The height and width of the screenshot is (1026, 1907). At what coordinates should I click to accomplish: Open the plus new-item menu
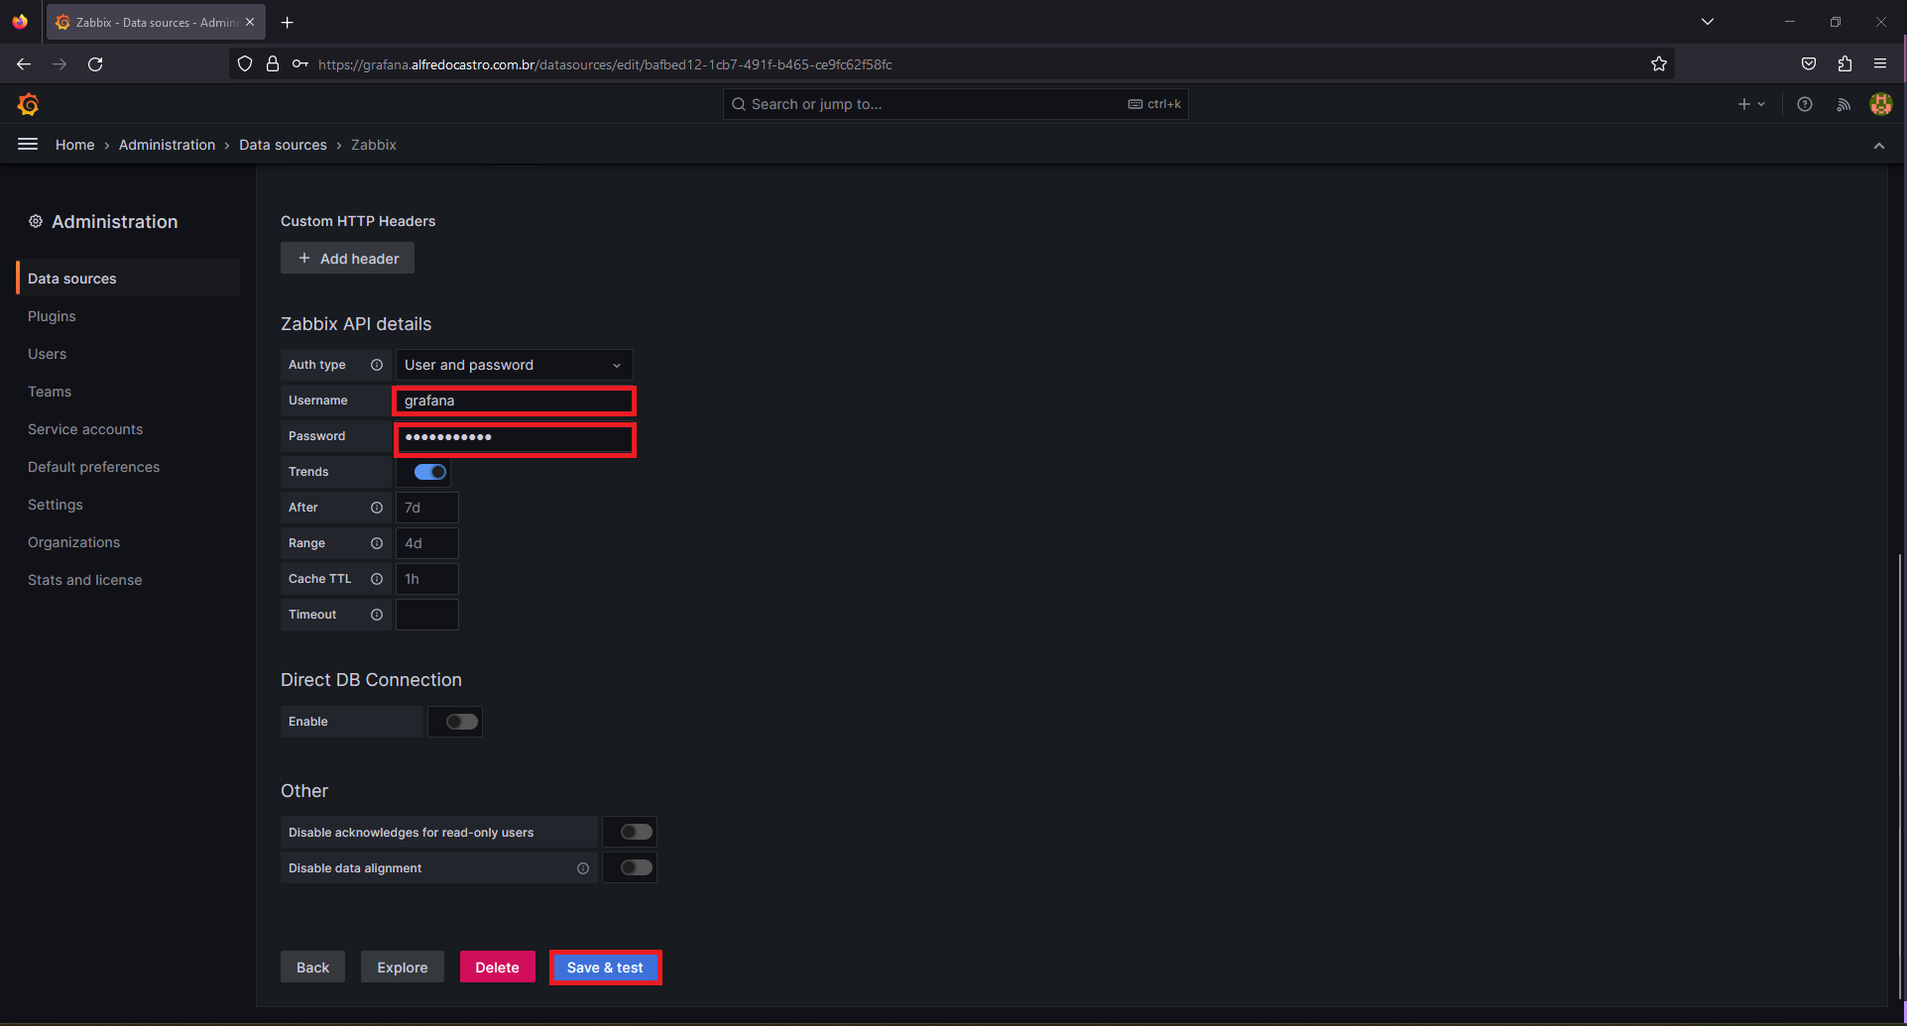tap(1751, 104)
